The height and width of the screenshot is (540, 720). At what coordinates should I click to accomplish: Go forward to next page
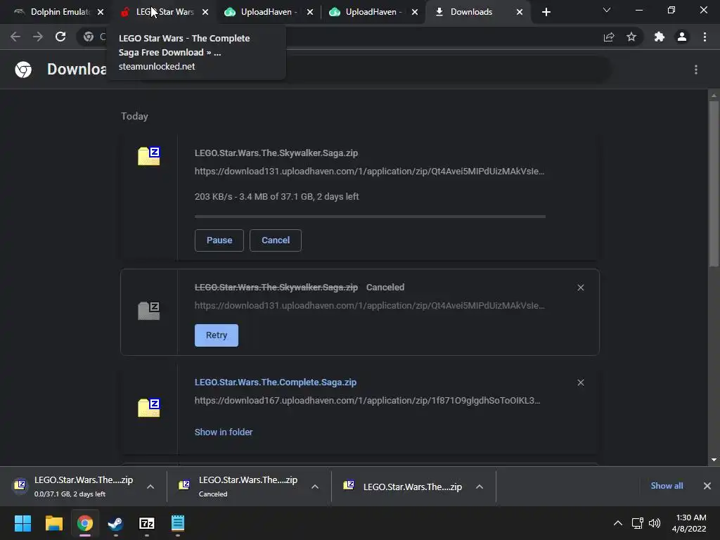pos(38,37)
